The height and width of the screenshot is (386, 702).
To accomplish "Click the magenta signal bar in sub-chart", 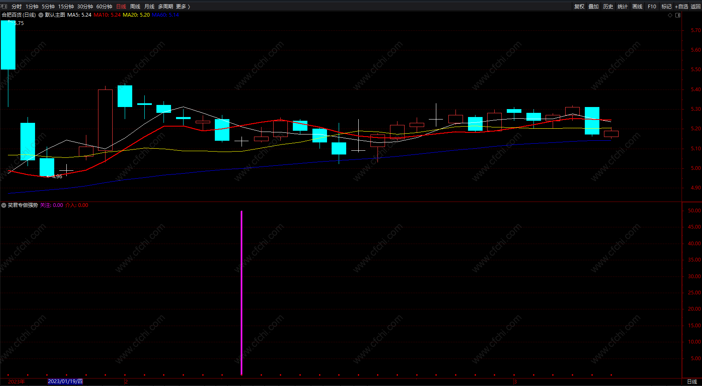I will coord(242,293).
